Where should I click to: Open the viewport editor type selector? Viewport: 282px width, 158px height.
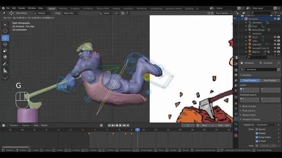pos(4,13)
